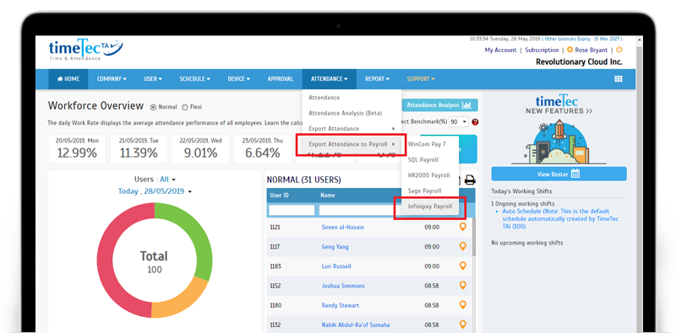676x333 pixels.
Task: Click the View Roster button
Action: point(559,174)
